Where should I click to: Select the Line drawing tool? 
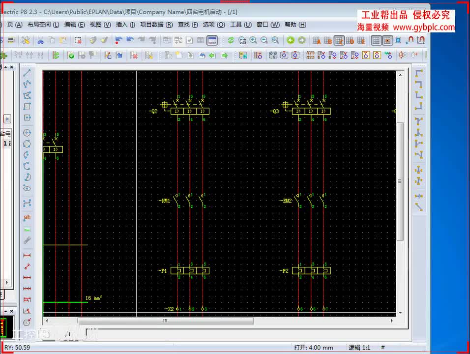[27, 73]
